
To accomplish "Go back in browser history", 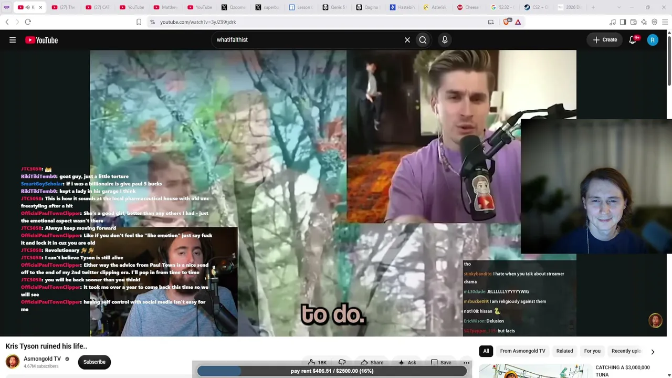I will pos(7,22).
